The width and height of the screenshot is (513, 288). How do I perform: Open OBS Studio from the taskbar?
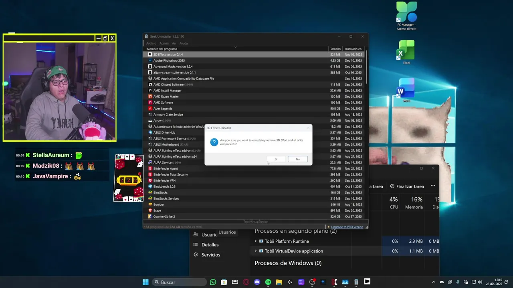coord(312,282)
